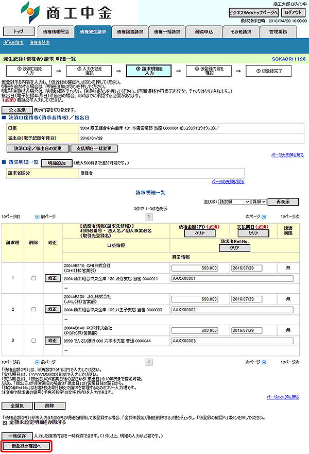The height and width of the screenshot is (454, 309).
Task: Click amount field for row 2
Action: 195,299
